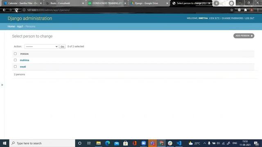Open the Action dropdown
Viewport: 262px width, 147px height.
[41, 47]
